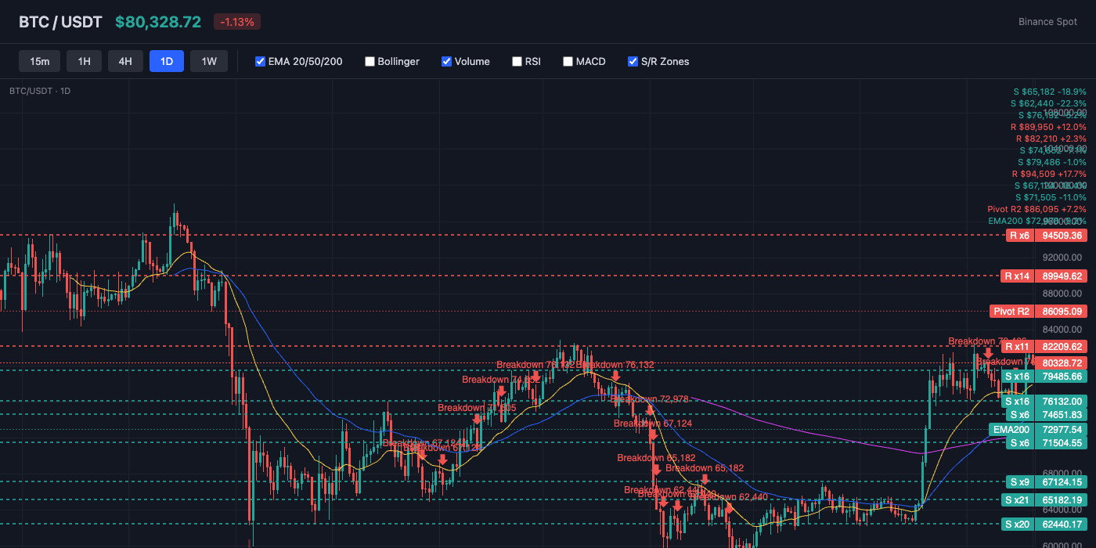
Task: Click the 68000.00 price axis label
Action: click(x=1062, y=474)
